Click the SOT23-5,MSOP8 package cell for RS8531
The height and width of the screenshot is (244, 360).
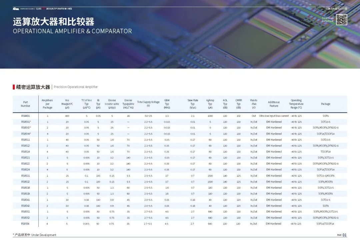326,176
